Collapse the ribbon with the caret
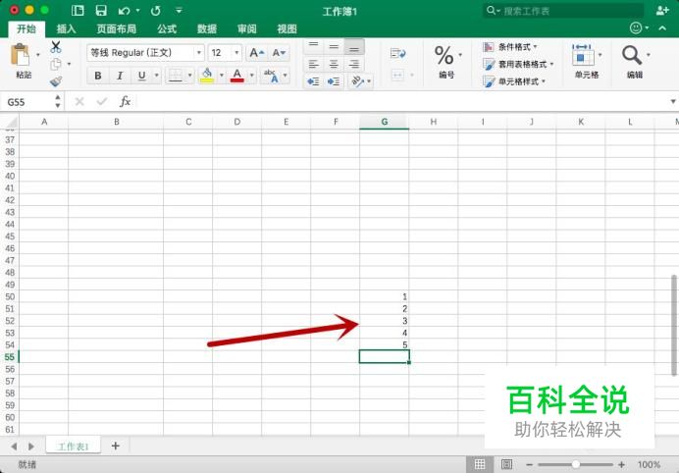Screen dimensions: 679x473 662,28
